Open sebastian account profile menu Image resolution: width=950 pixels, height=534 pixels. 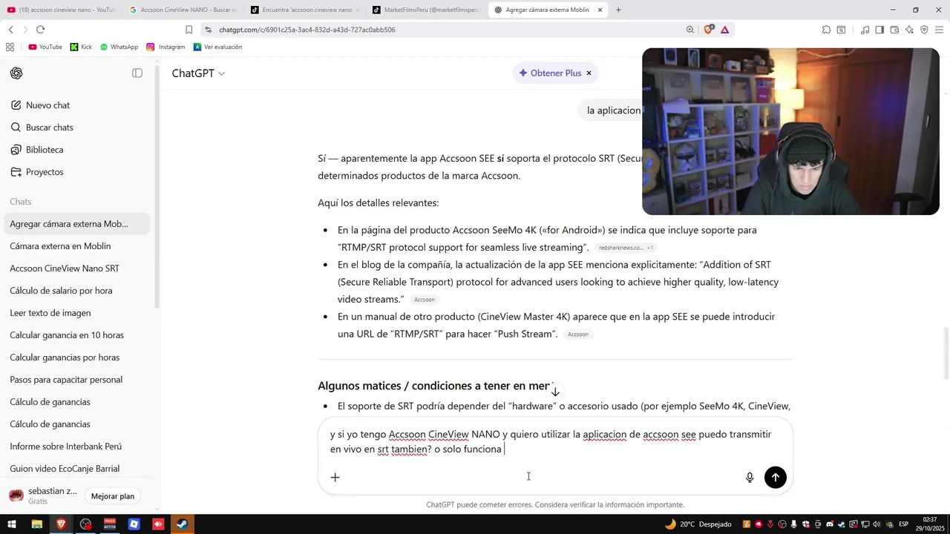(x=43, y=495)
